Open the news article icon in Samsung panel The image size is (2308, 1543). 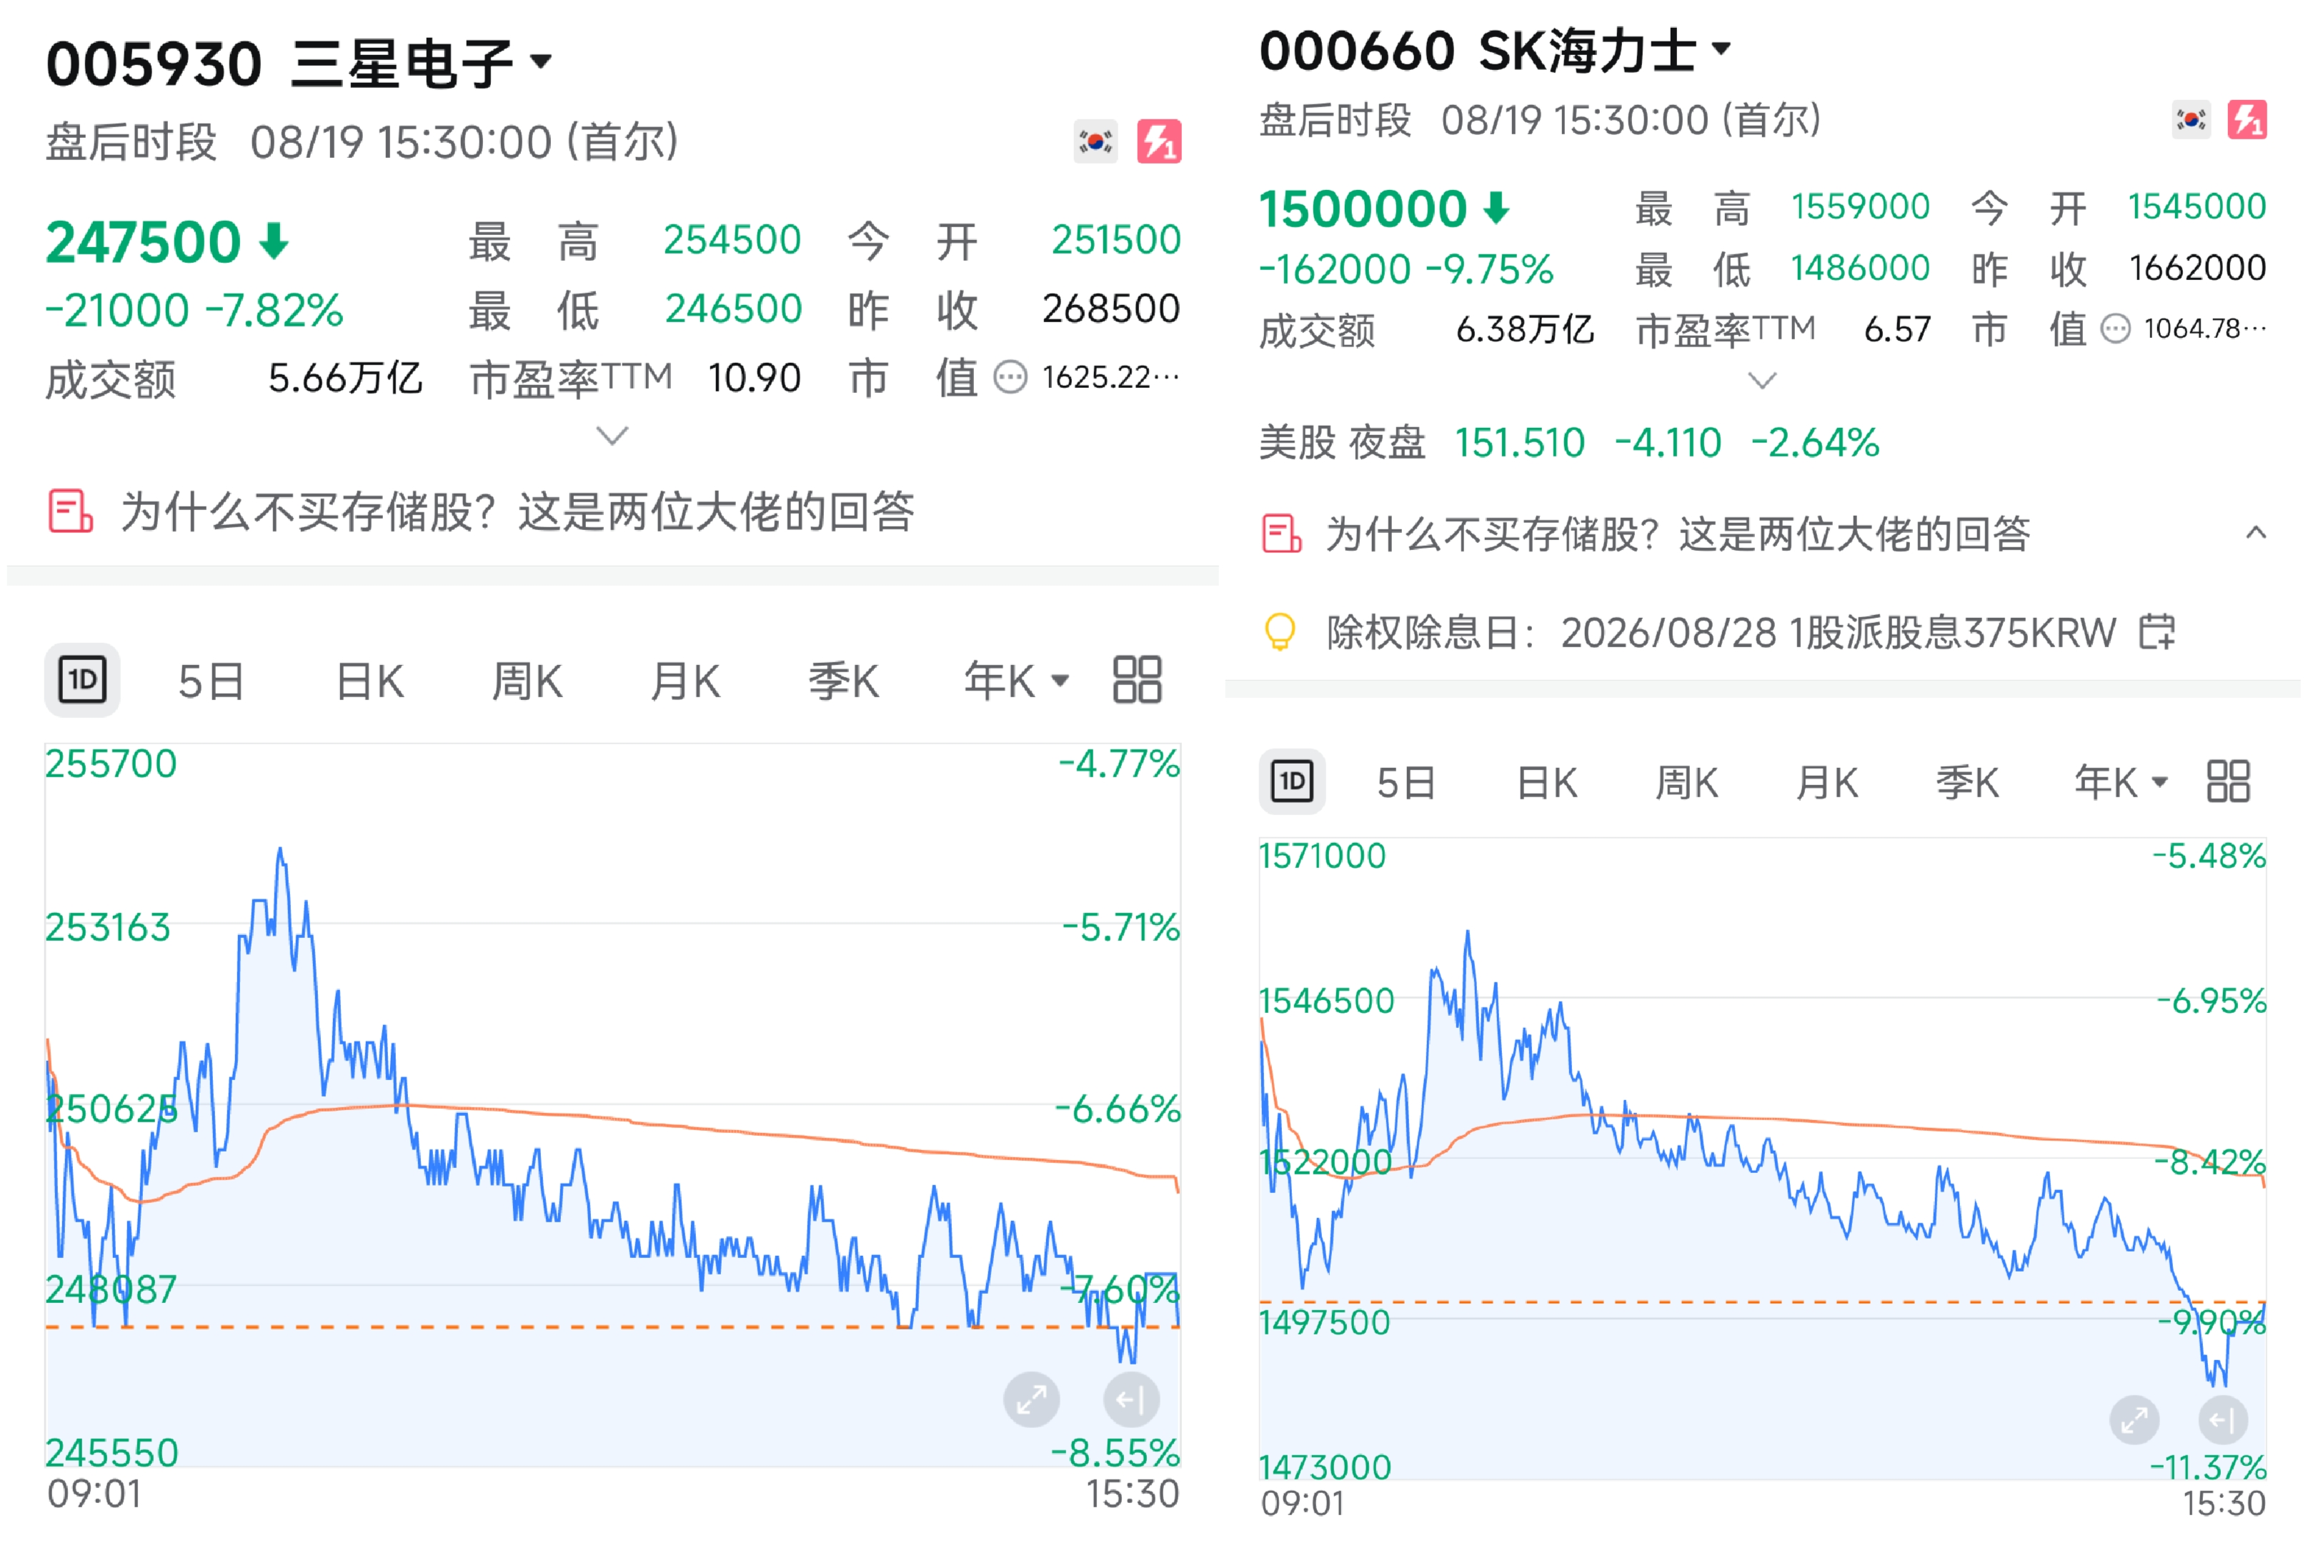click(x=71, y=511)
